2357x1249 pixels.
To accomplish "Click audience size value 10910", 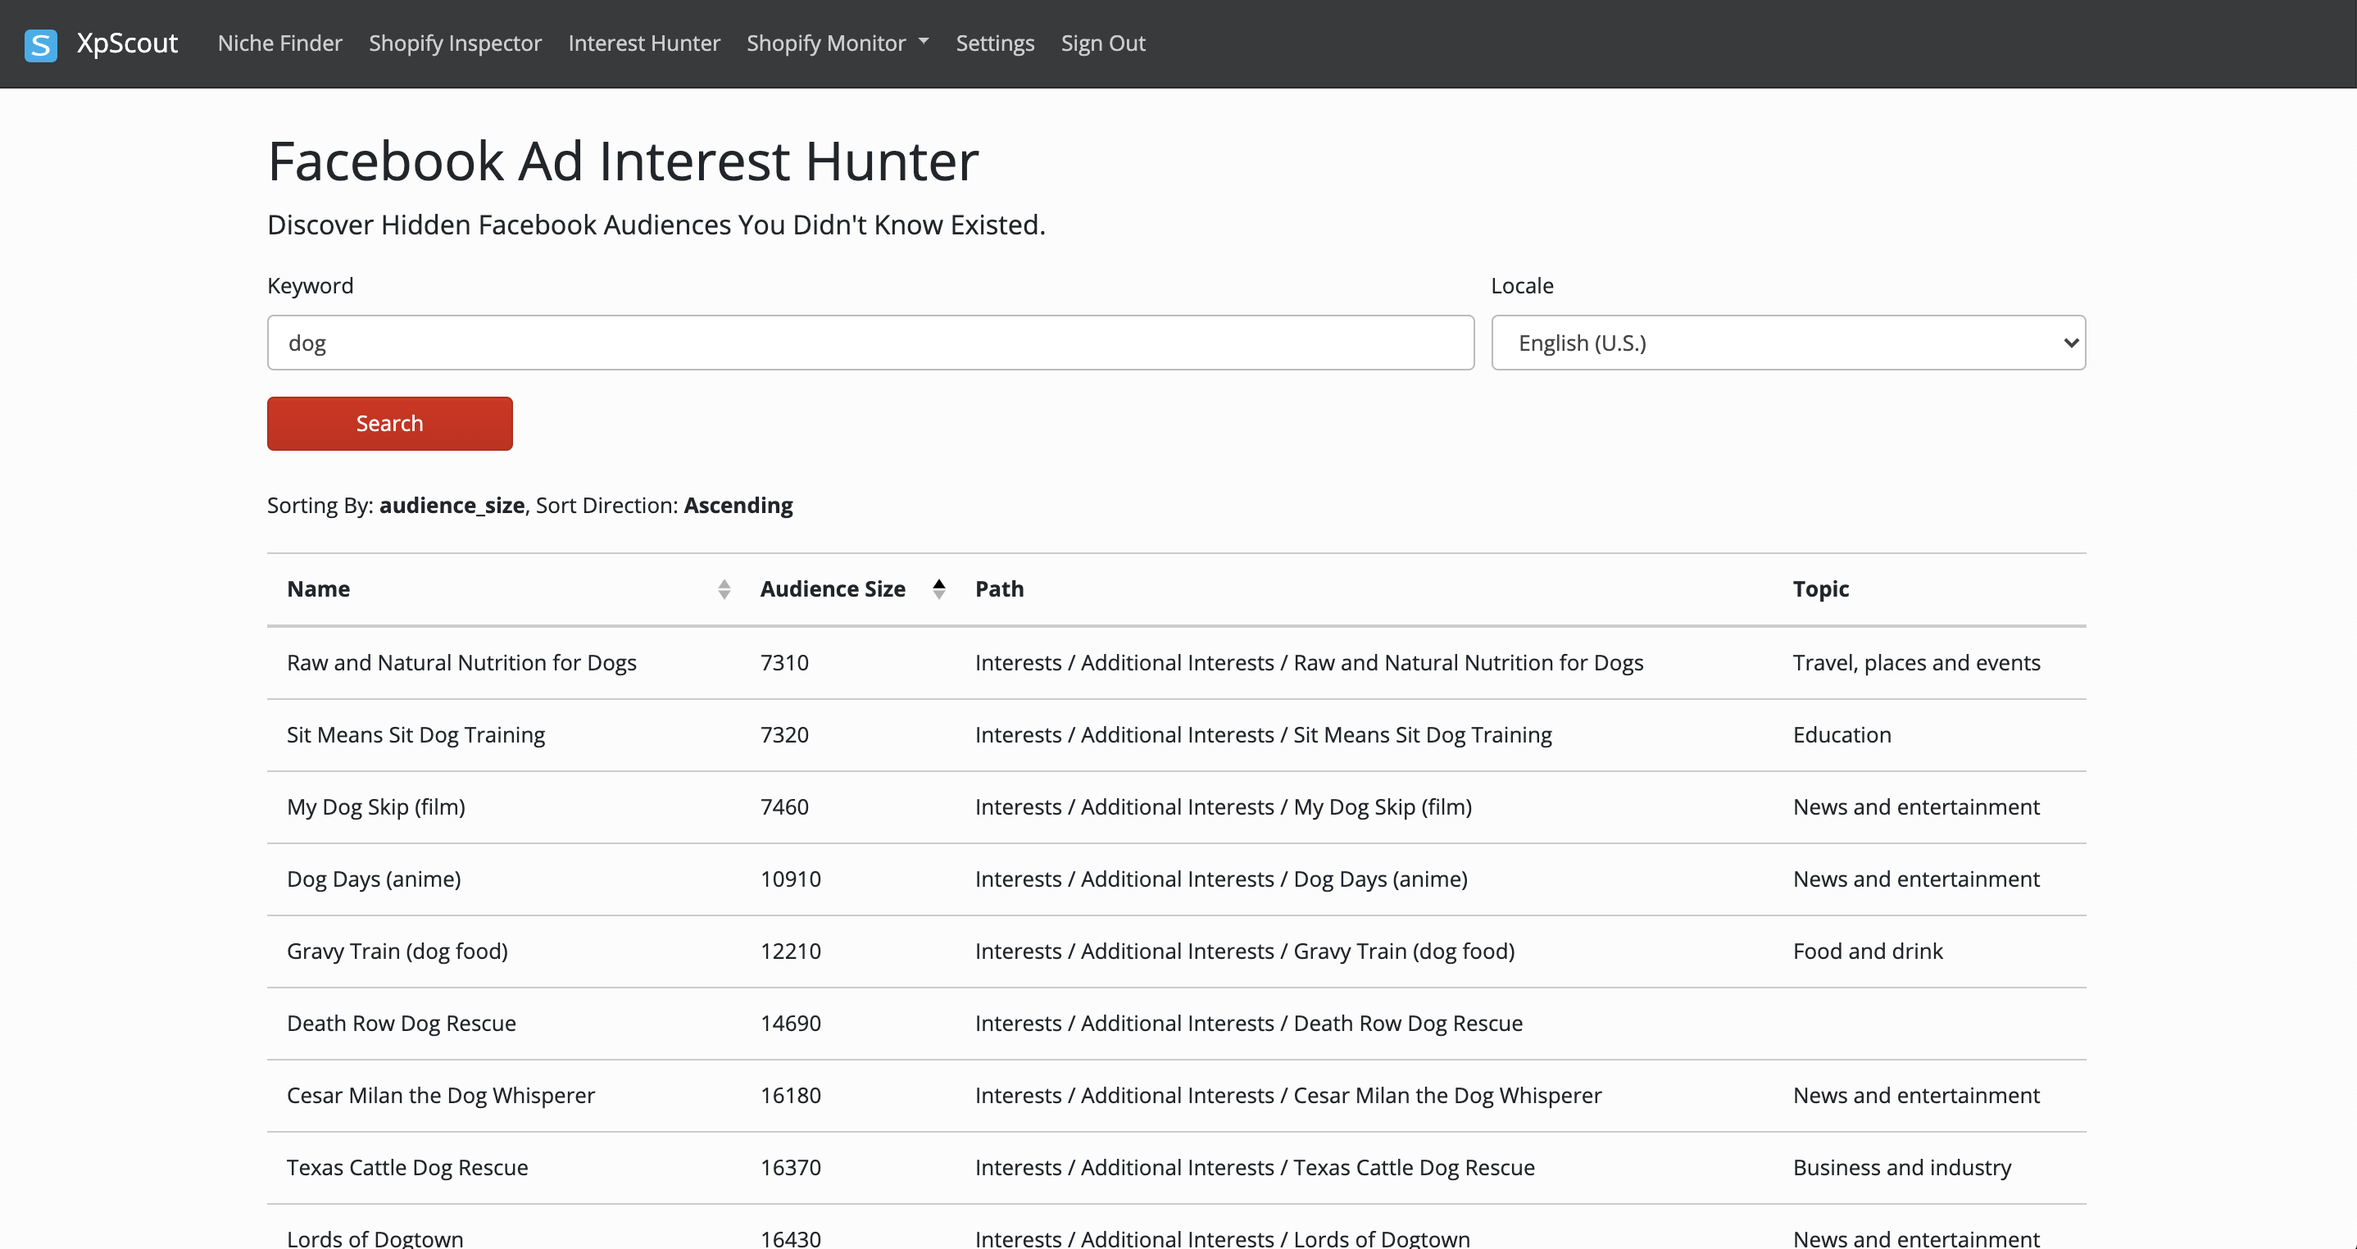I will [x=791, y=879].
